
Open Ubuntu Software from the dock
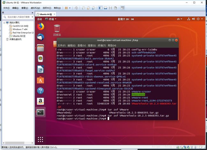[x=40, y=80]
